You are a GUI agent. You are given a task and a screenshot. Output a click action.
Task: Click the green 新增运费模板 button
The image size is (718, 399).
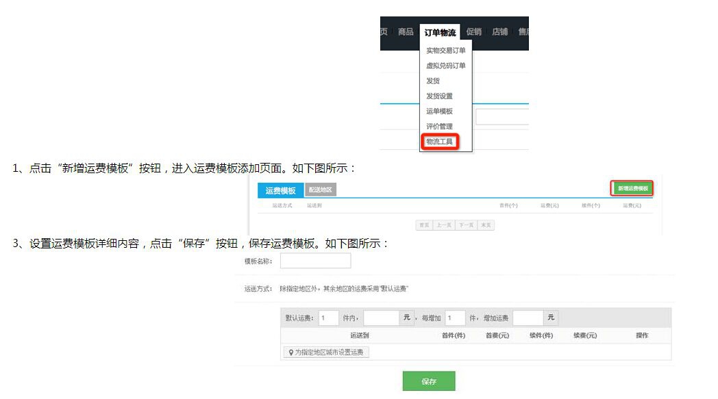tap(633, 188)
